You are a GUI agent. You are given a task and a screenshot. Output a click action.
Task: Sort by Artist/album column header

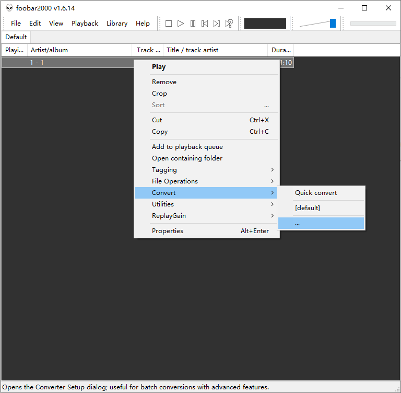click(79, 50)
